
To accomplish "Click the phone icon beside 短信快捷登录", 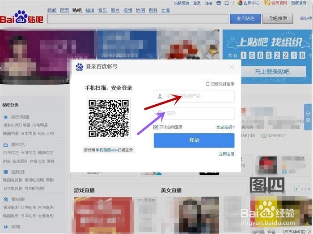I will click(208, 84).
